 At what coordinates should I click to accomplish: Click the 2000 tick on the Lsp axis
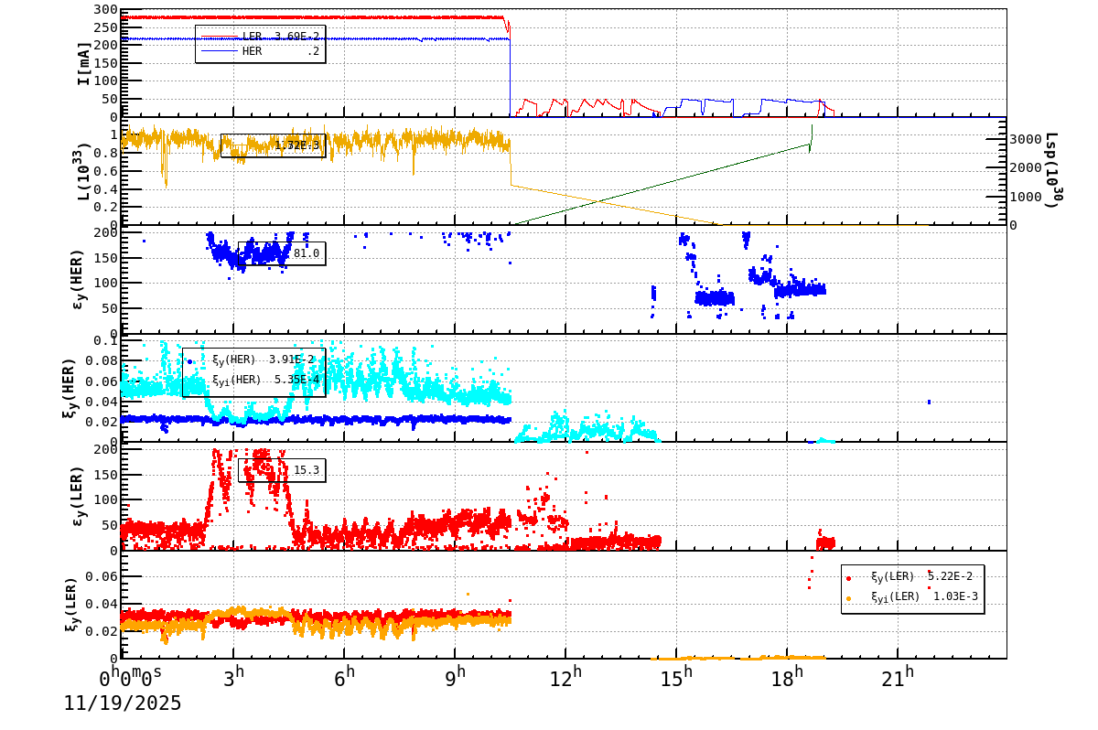1026,167
